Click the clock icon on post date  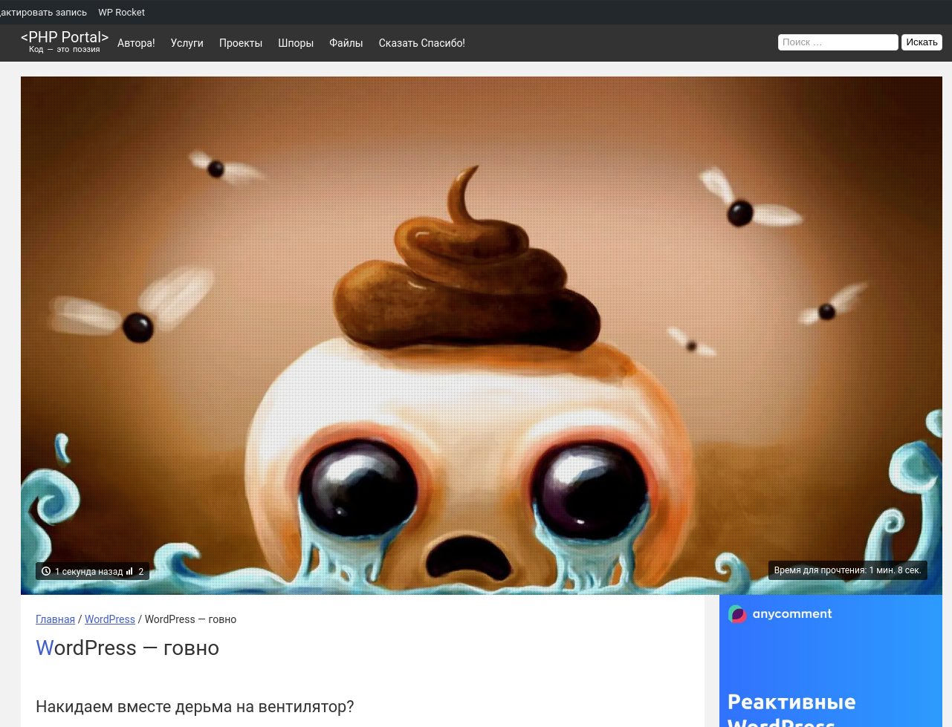pyautogui.click(x=46, y=571)
